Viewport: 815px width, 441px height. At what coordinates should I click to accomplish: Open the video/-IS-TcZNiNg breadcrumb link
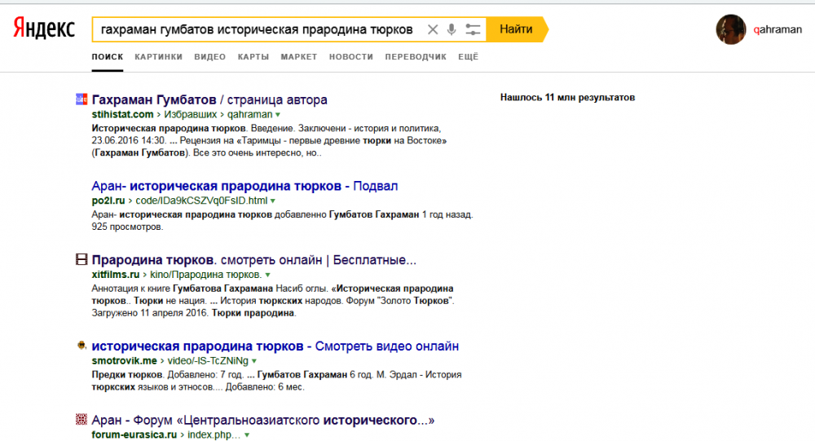pos(208,361)
